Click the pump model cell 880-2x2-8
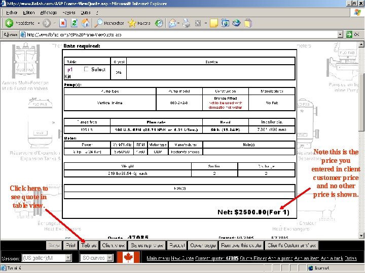The width and height of the screenshot is (365, 273). 179,103
